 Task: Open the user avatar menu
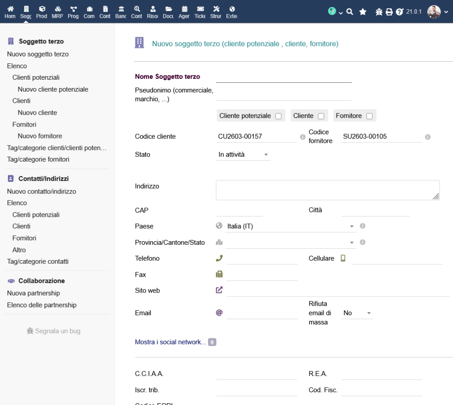[434, 12]
